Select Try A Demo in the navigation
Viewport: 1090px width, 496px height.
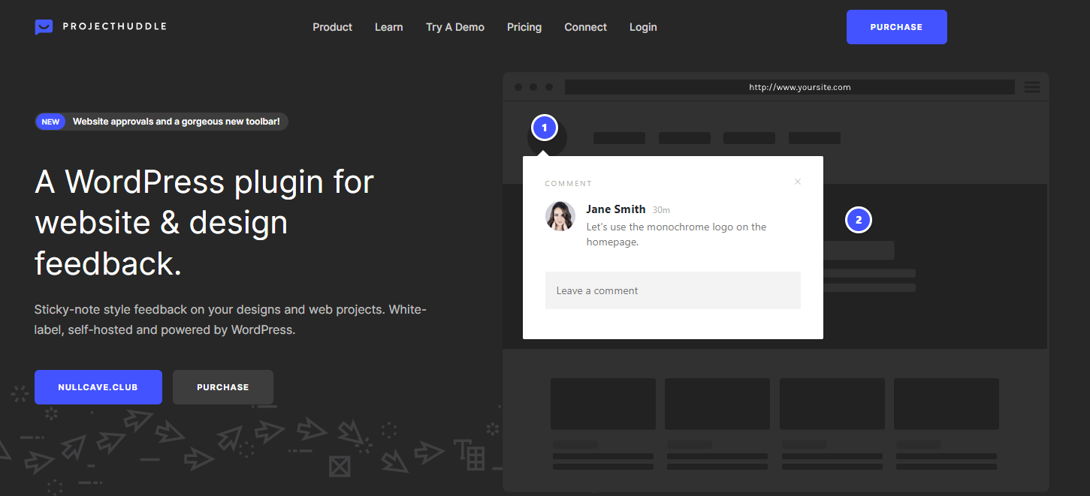454,27
